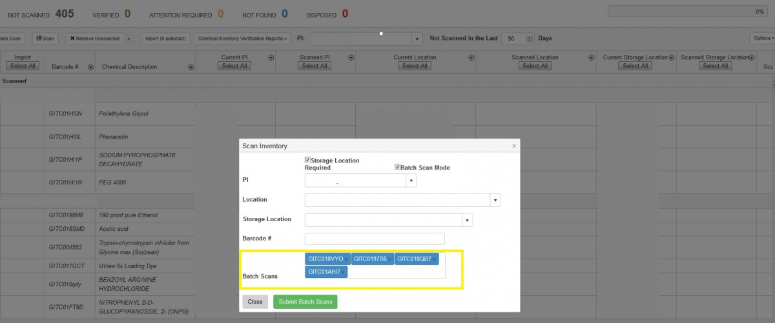775x323 pixels.
Task: Expand the Location dropdown in the dialog
Action: (495, 201)
